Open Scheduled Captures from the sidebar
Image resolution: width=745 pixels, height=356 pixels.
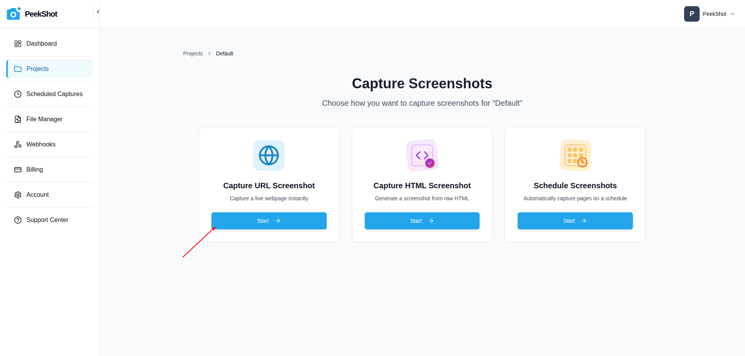point(54,94)
